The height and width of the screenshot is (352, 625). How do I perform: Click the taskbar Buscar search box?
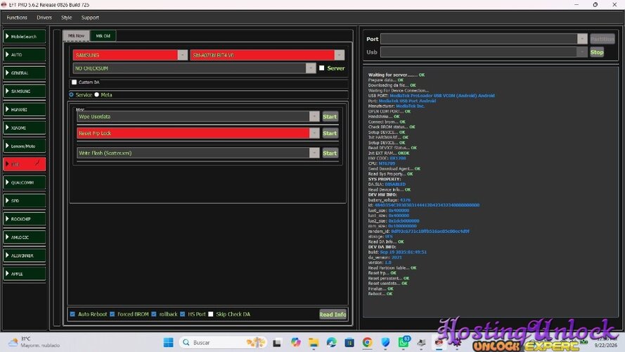(x=223, y=342)
